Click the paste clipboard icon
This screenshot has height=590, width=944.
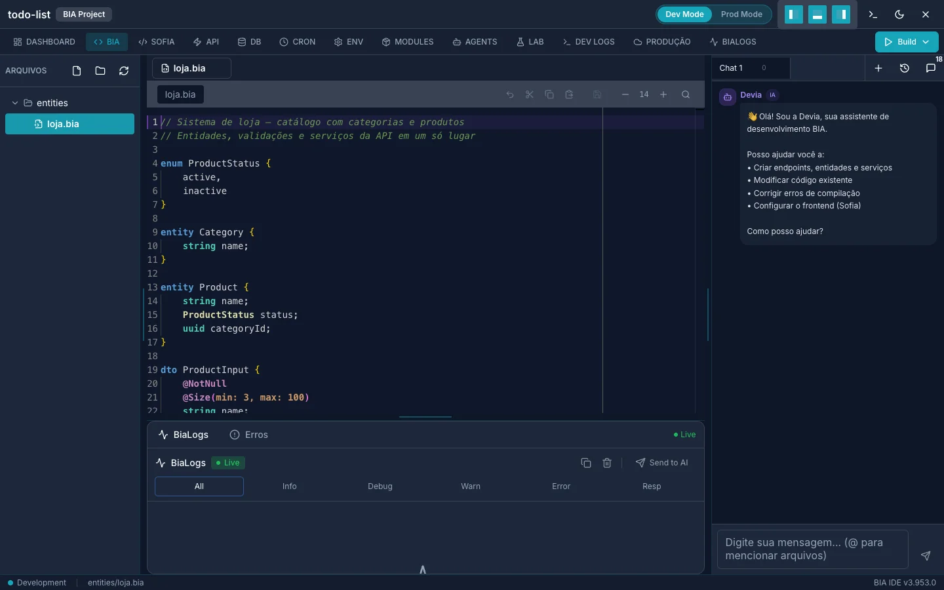click(x=569, y=94)
